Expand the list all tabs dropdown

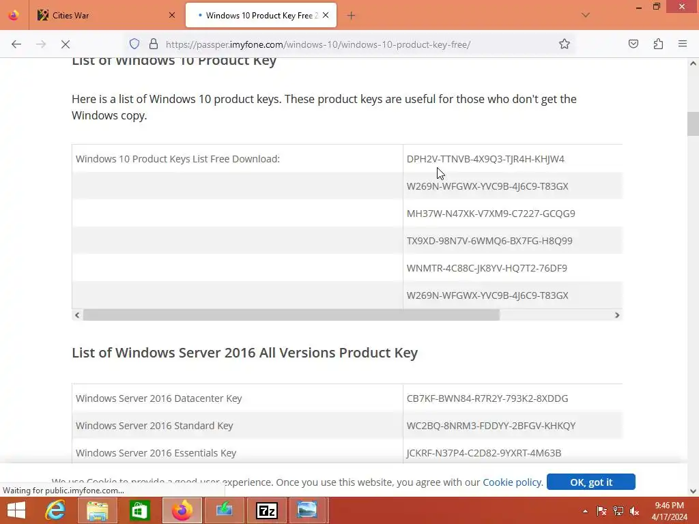(x=585, y=15)
